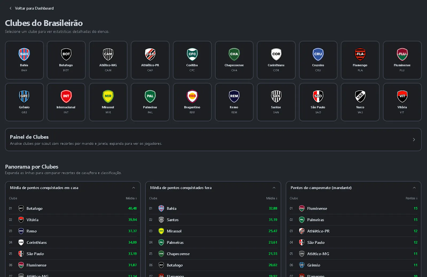The image size is (427, 277).
Task: Click the 32,88 value for Bahia
Action: 273,209
